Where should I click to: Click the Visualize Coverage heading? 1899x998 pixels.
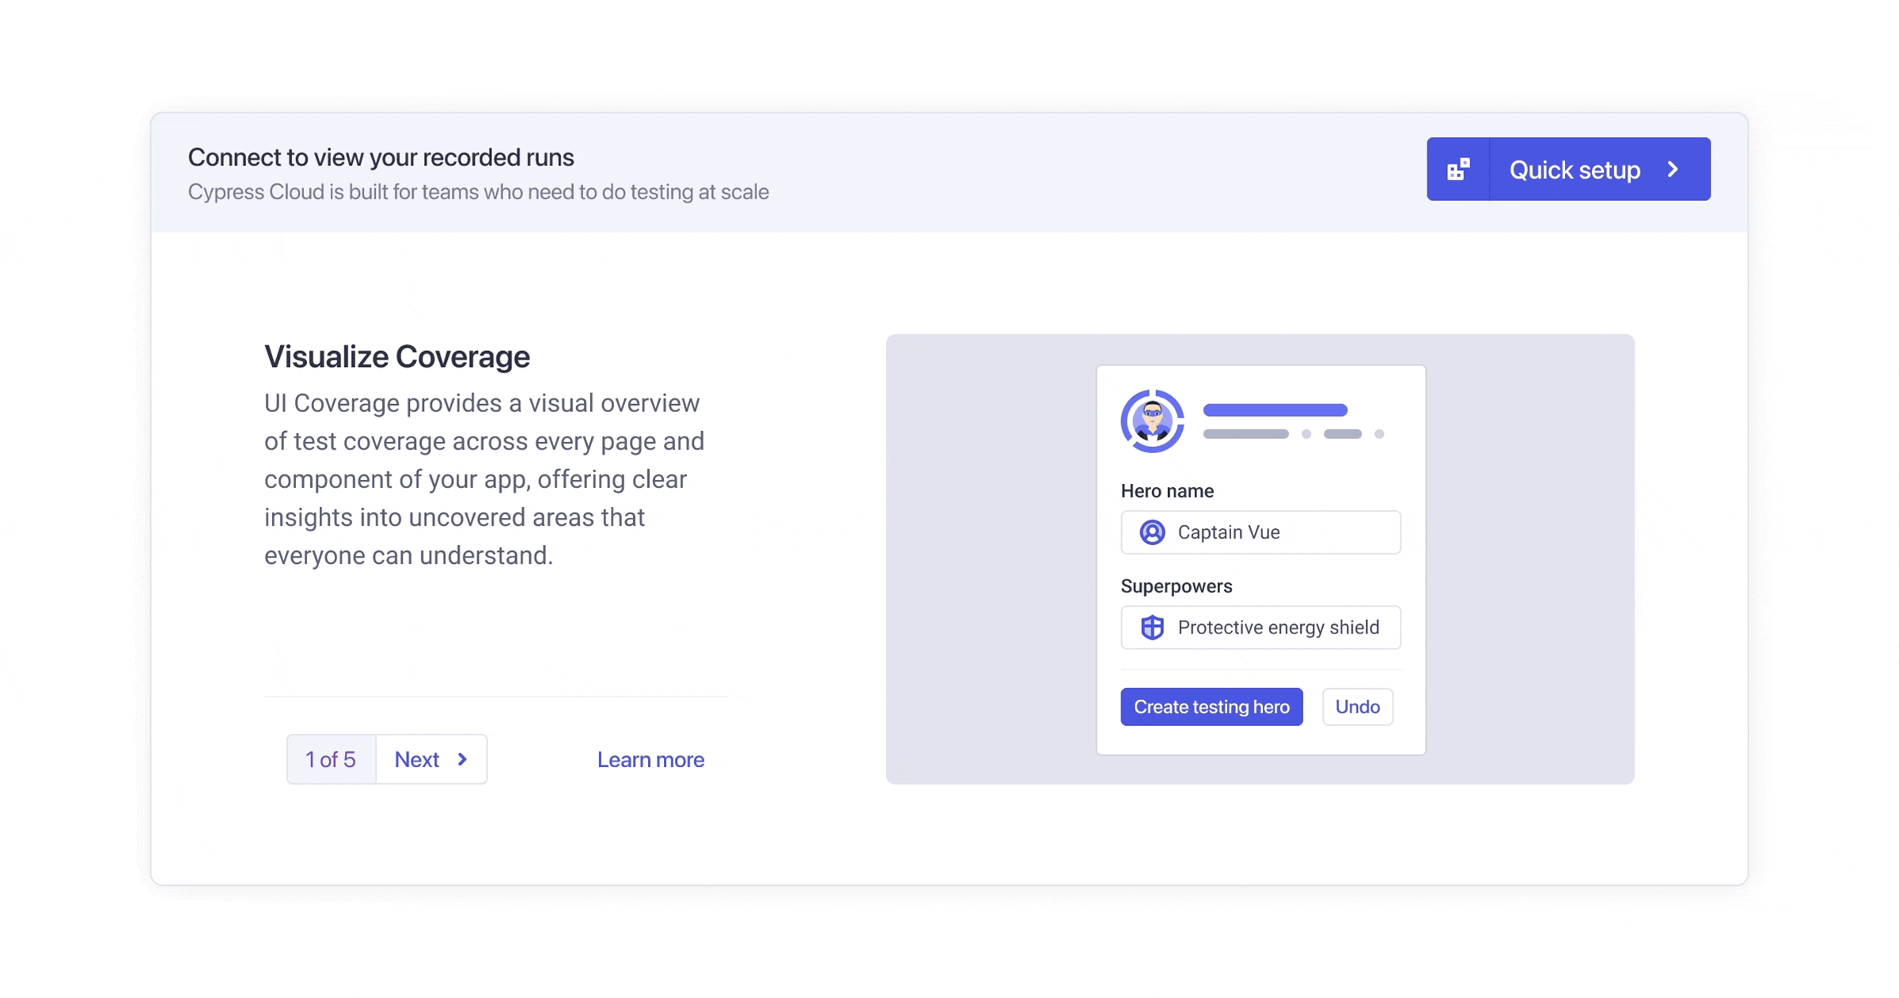pos(396,357)
